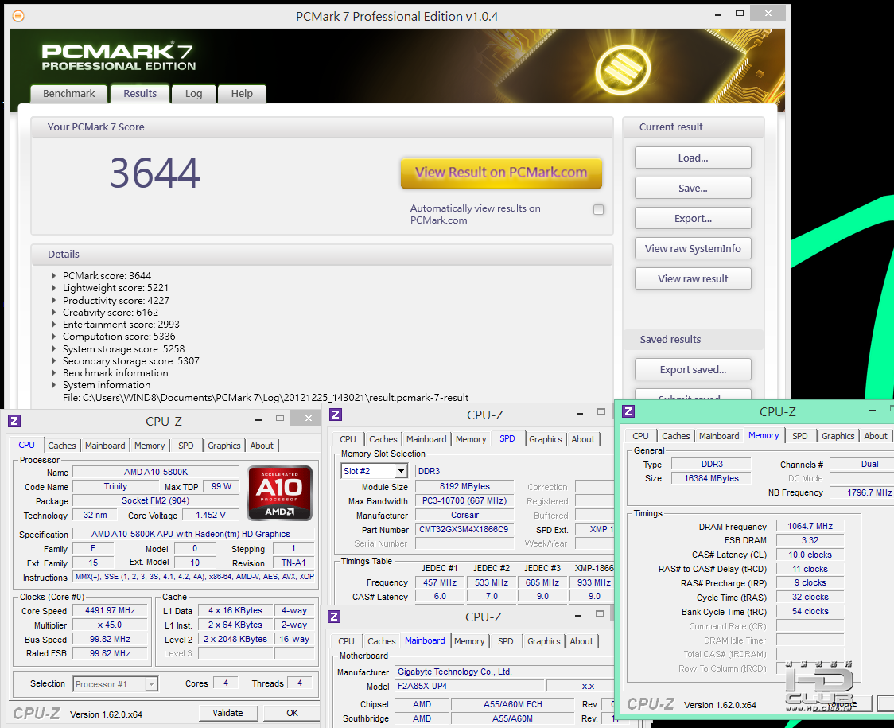
Task: Expand the Computation score tree item
Action: [54, 337]
